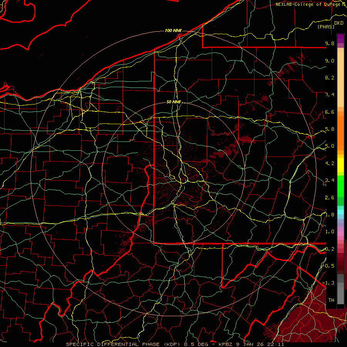347x347 pixels.
Task: Click the 8.2 scale value label
Action: 330,77
